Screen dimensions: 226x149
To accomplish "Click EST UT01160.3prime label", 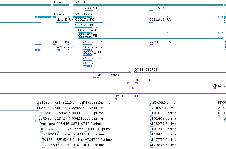I will pos(97,129).
